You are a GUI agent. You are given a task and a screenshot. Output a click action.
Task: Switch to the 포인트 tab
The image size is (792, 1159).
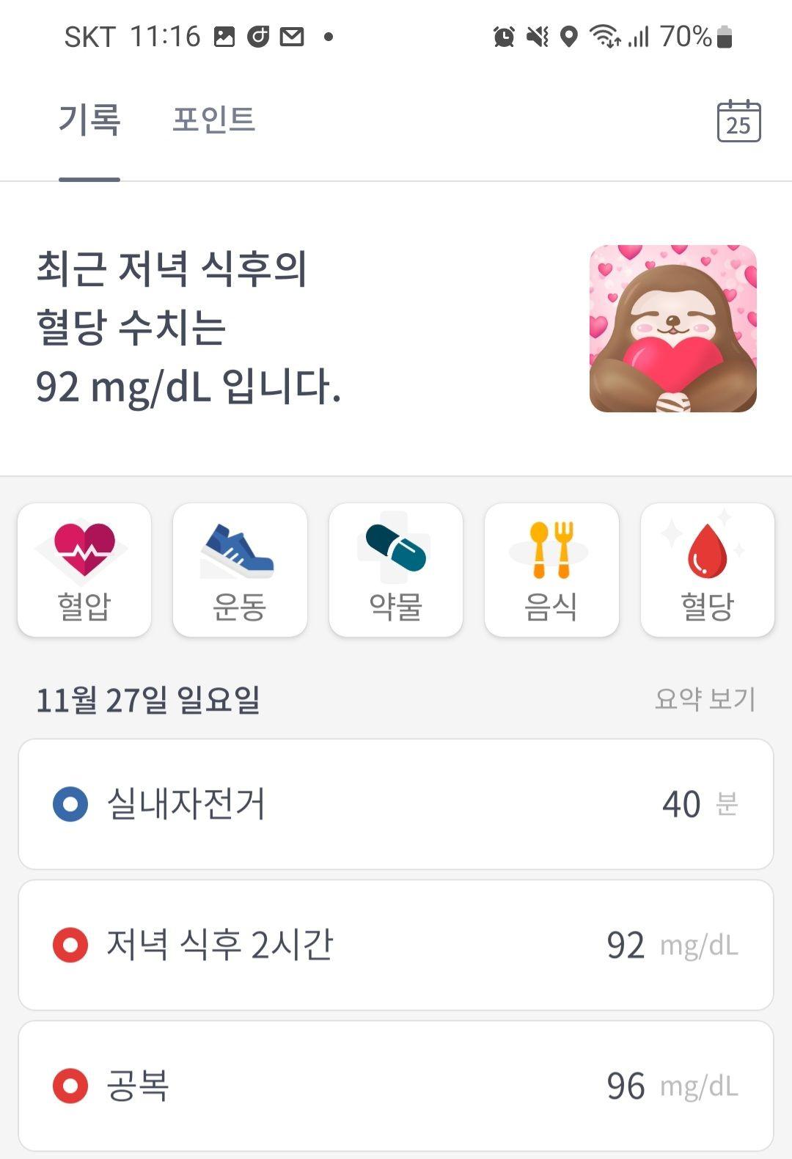click(x=213, y=120)
